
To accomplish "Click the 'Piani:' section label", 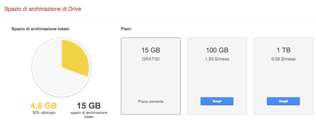I will click(x=126, y=29).
